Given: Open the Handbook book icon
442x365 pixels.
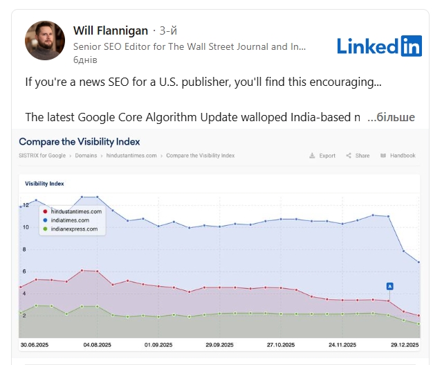Looking at the screenshot, I should click(x=383, y=156).
